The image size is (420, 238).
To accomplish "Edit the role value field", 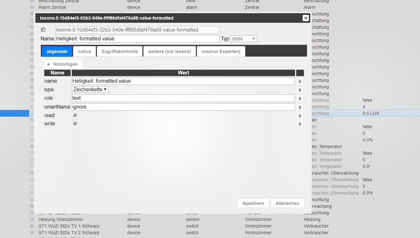I will 183,98.
